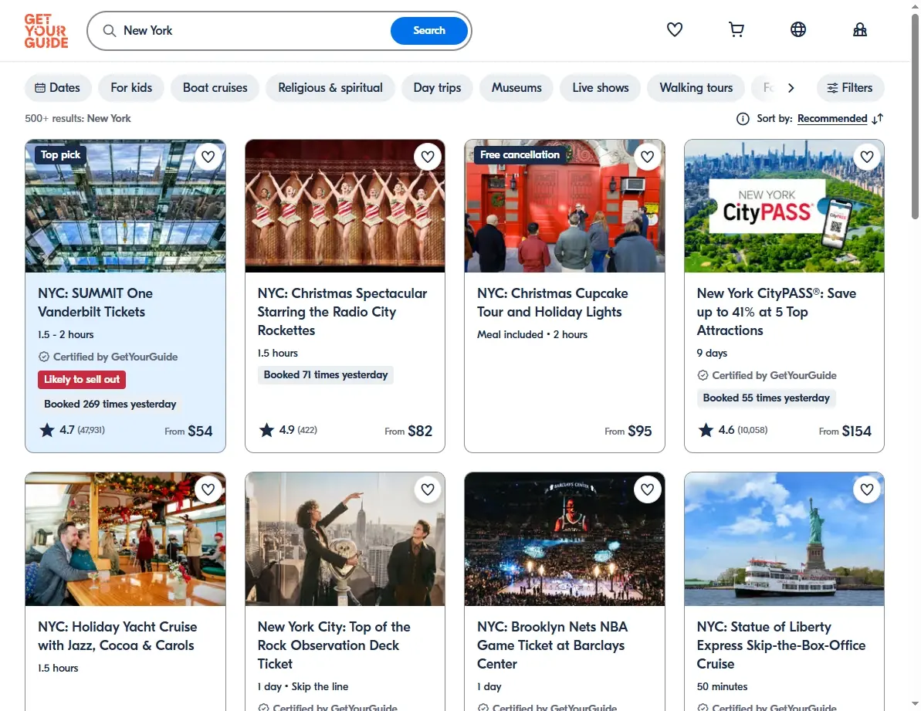Open Statue of Liberty Express Cruise title

(780, 645)
